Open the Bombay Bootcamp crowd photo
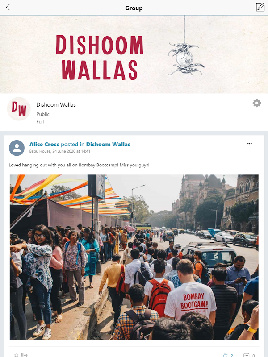The width and height of the screenshot is (268, 357). 134,257
